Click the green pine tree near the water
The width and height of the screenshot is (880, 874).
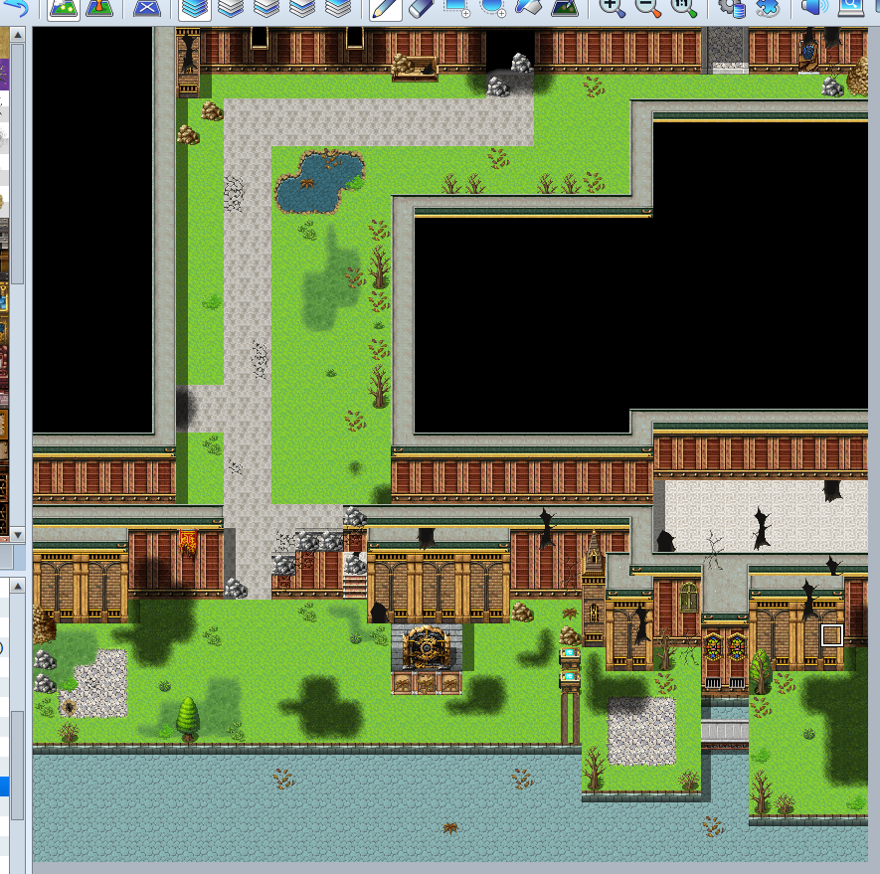[x=188, y=719]
